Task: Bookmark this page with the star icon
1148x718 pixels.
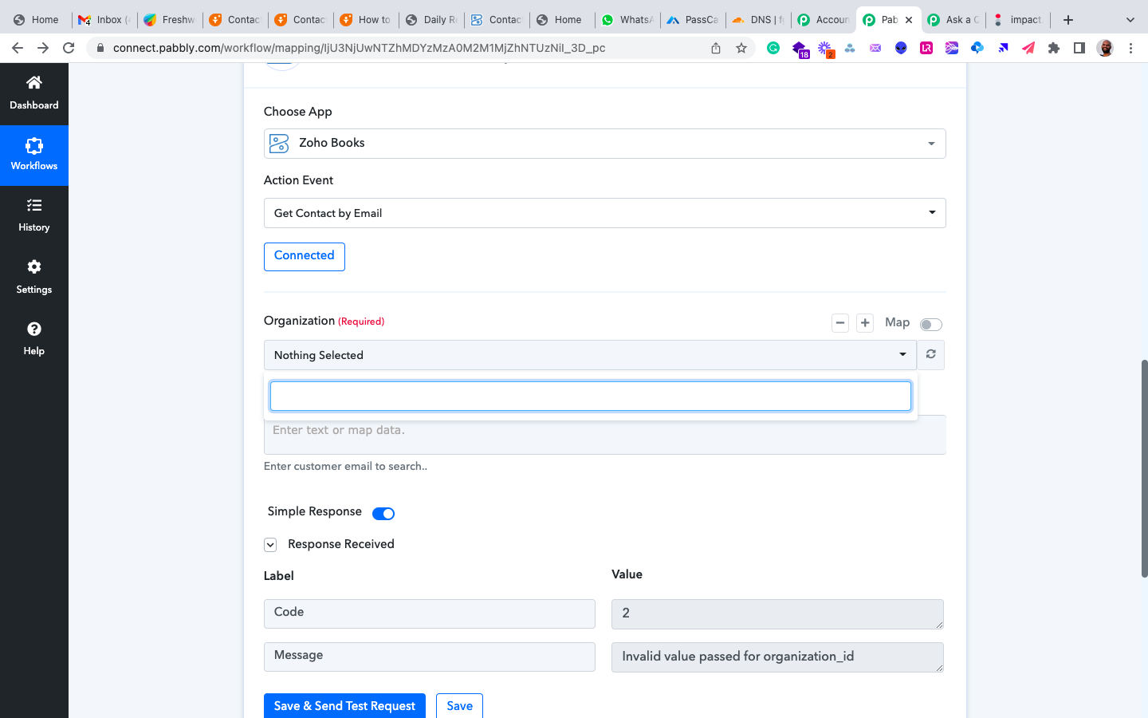Action: click(741, 48)
